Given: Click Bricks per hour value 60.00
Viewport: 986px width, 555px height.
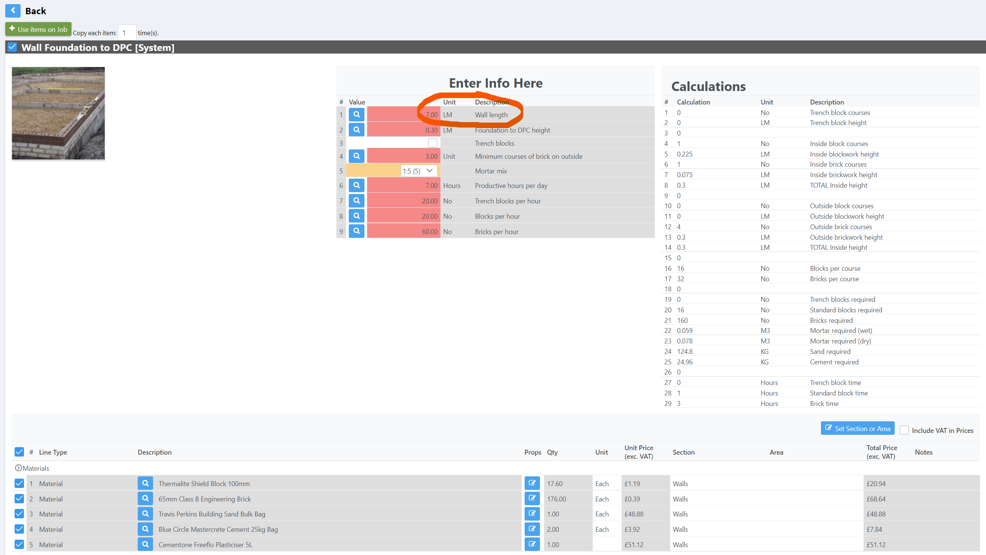Looking at the screenshot, I should [403, 231].
